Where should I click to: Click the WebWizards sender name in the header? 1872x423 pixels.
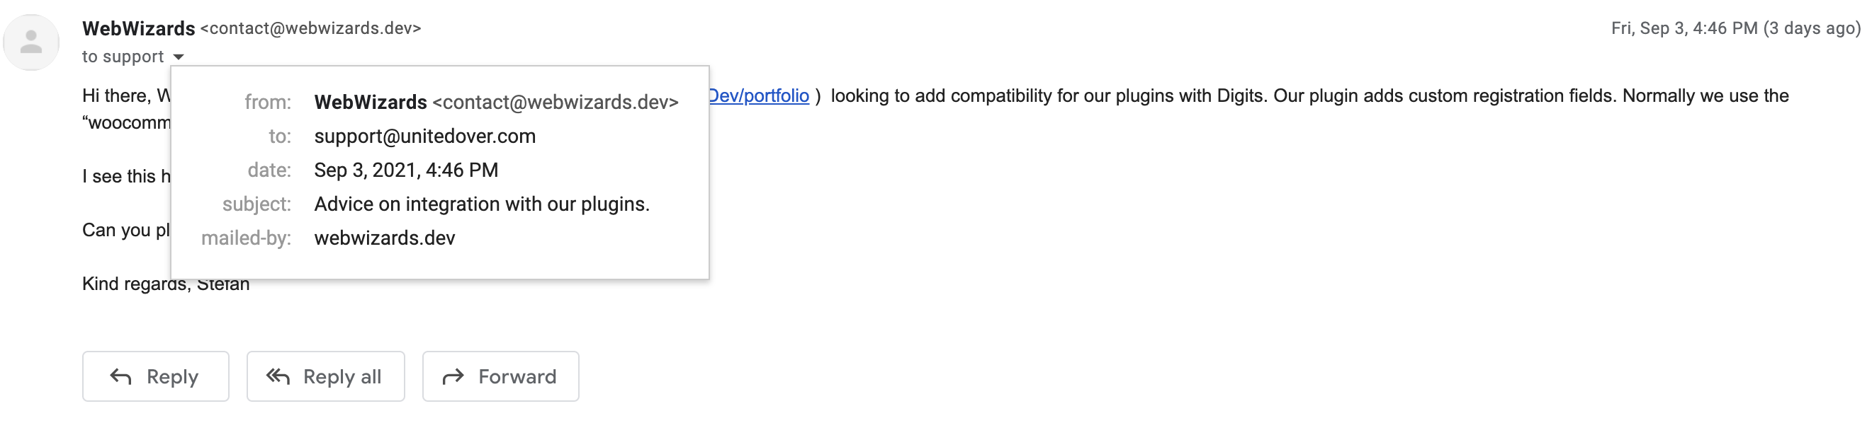click(x=138, y=28)
